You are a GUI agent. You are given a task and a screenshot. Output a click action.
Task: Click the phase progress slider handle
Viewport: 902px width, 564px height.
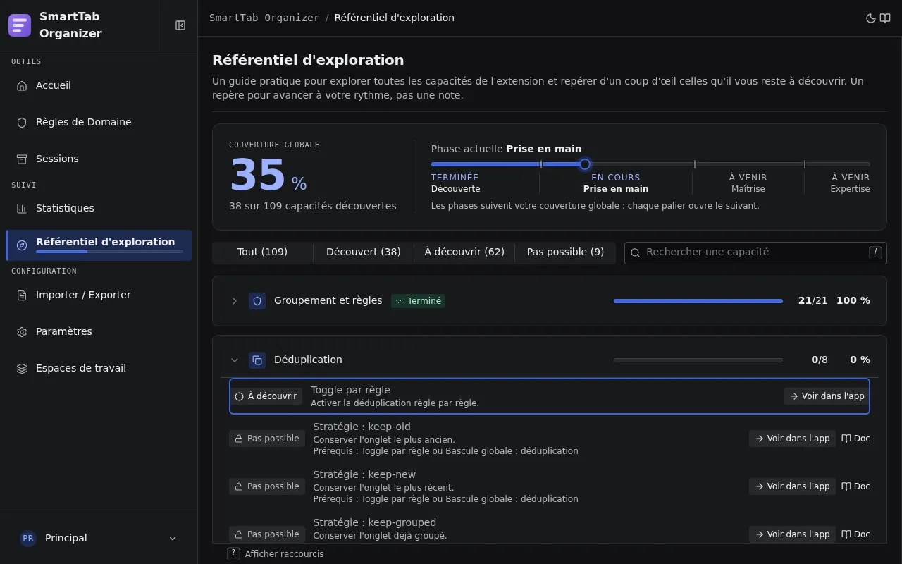(585, 164)
